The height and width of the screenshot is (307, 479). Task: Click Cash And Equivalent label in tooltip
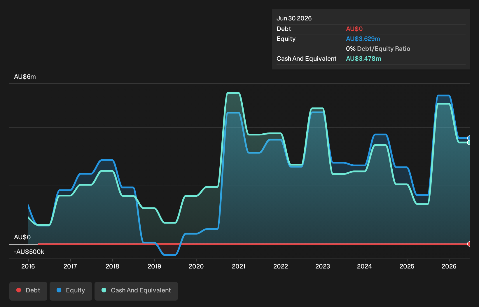point(307,59)
